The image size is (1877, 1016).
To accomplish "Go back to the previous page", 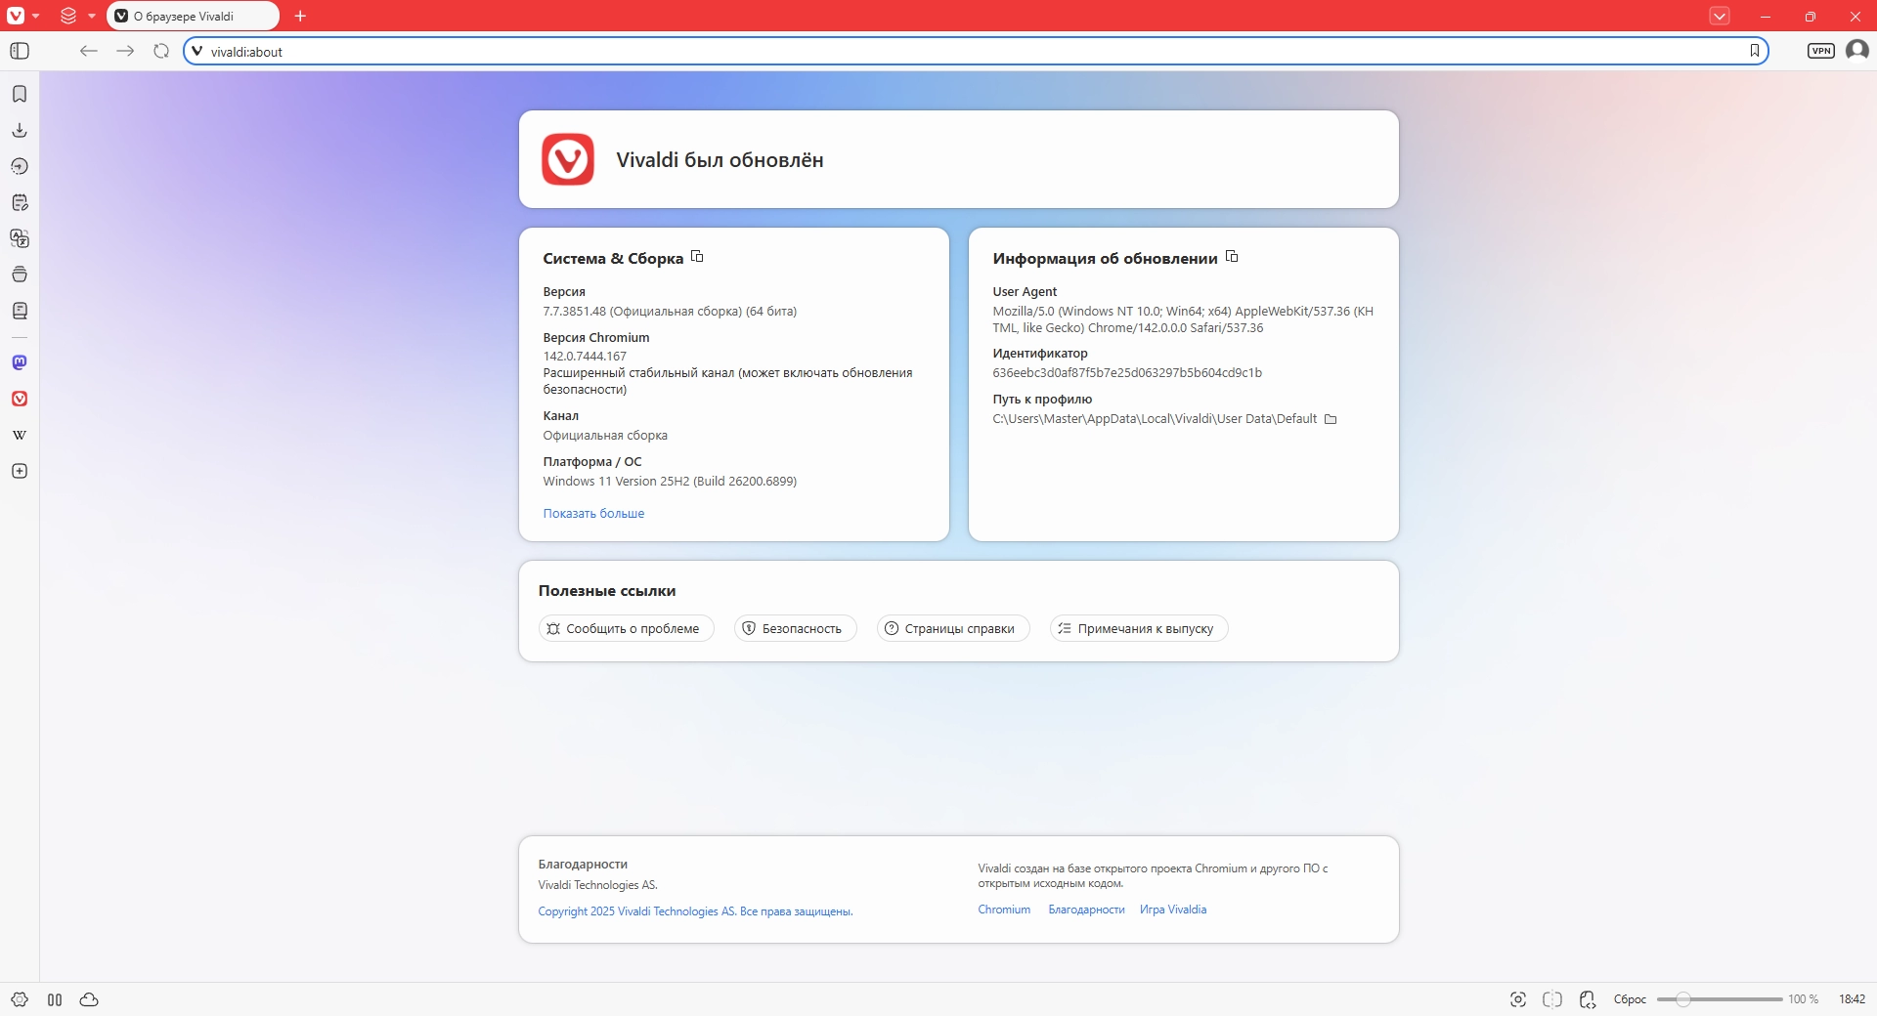I will click(x=89, y=51).
